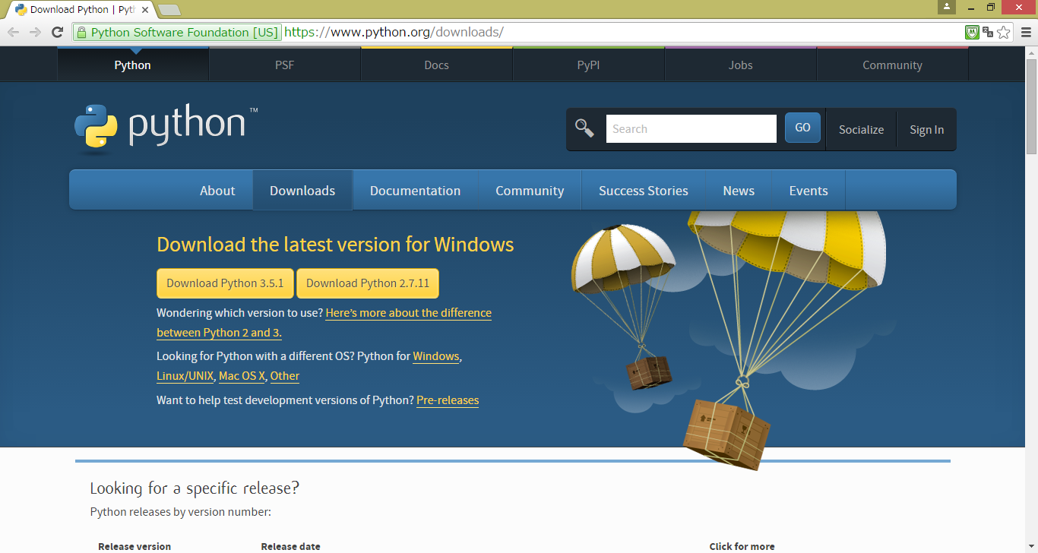The width and height of the screenshot is (1038, 553).
Task: Select the PyPI top-bar tab
Action: click(589, 65)
